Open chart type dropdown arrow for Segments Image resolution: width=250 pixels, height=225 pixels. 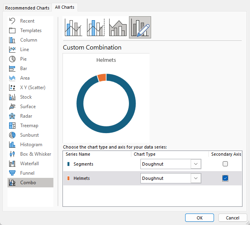click(x=196, y=164)
